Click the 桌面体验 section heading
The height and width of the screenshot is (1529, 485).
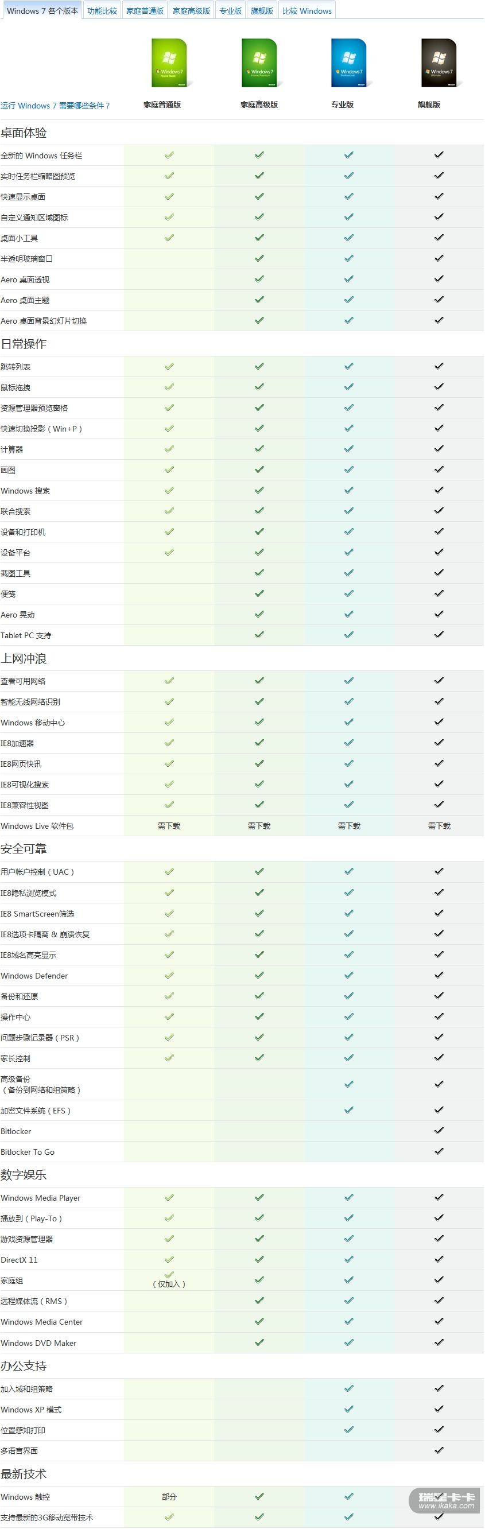(24, 133)
